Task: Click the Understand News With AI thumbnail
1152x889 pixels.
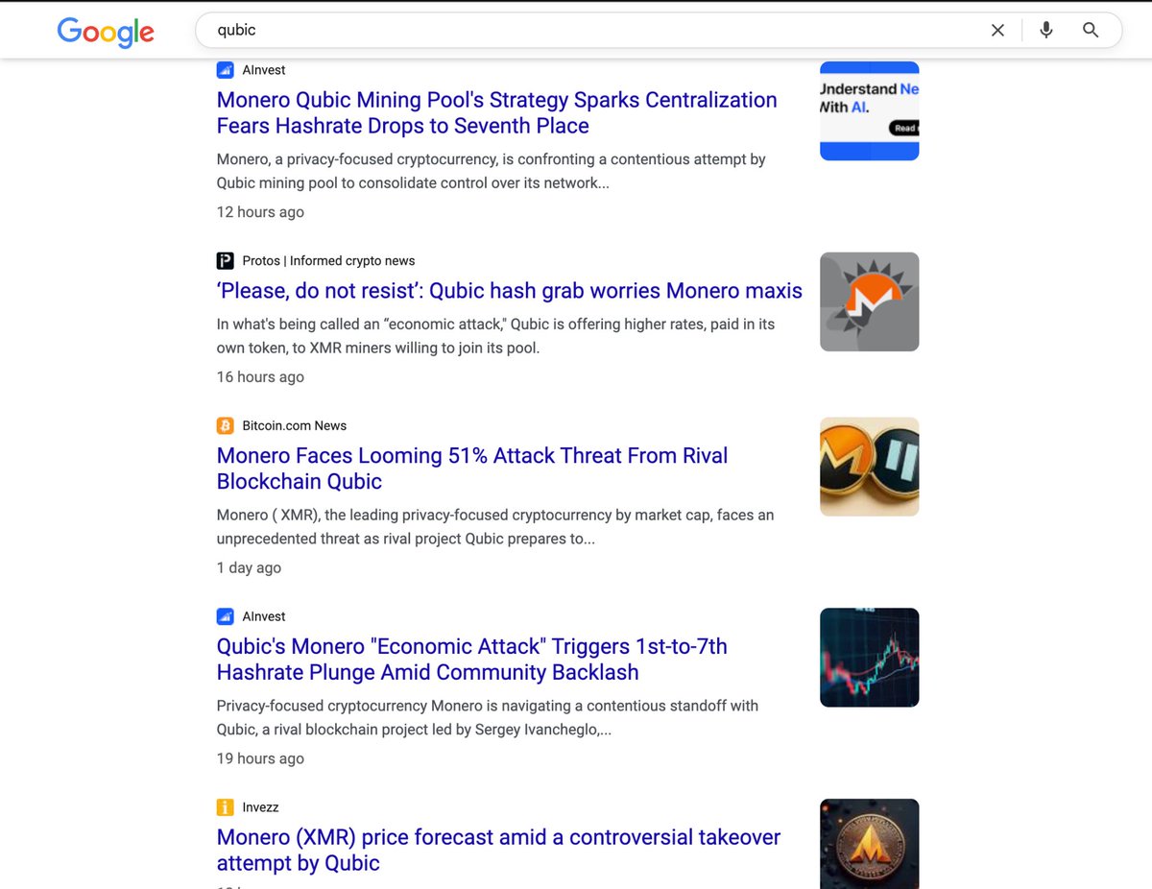Action: (x=870, y=110)
